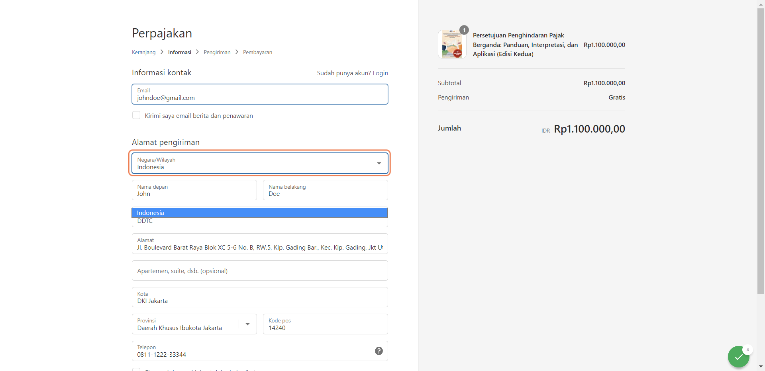The image size is (765, 371).
Task: Choose Indonesia in the open dropdown list
Action: (x=260, y=213)
